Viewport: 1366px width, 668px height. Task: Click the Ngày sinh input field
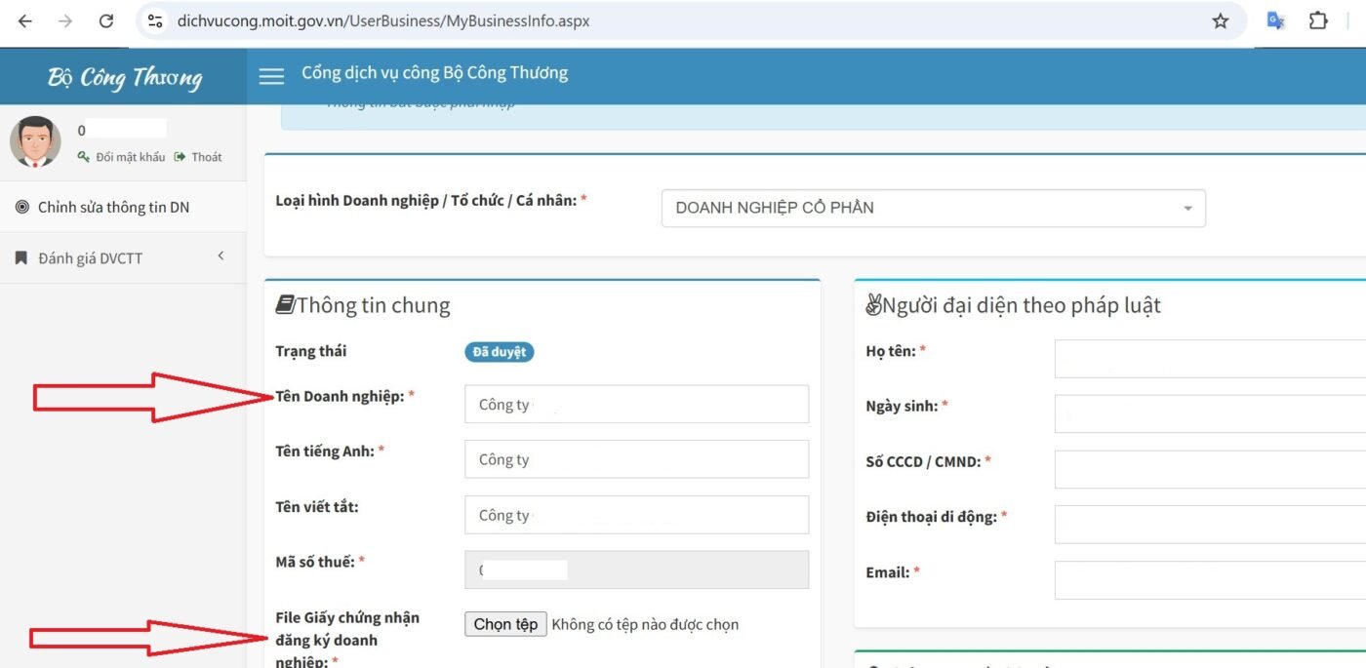click(1211, 413)
